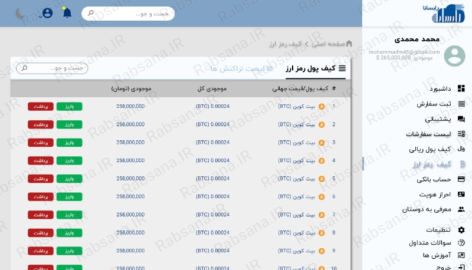
Task: Click the Bitcoin coin icon in row 7
Action: coord(322,215)
